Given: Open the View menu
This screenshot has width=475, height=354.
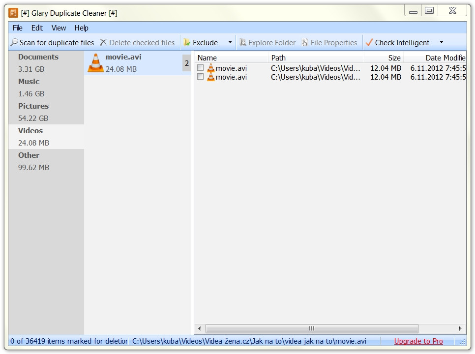Looking at the screenshot, I should pos(59,28).
